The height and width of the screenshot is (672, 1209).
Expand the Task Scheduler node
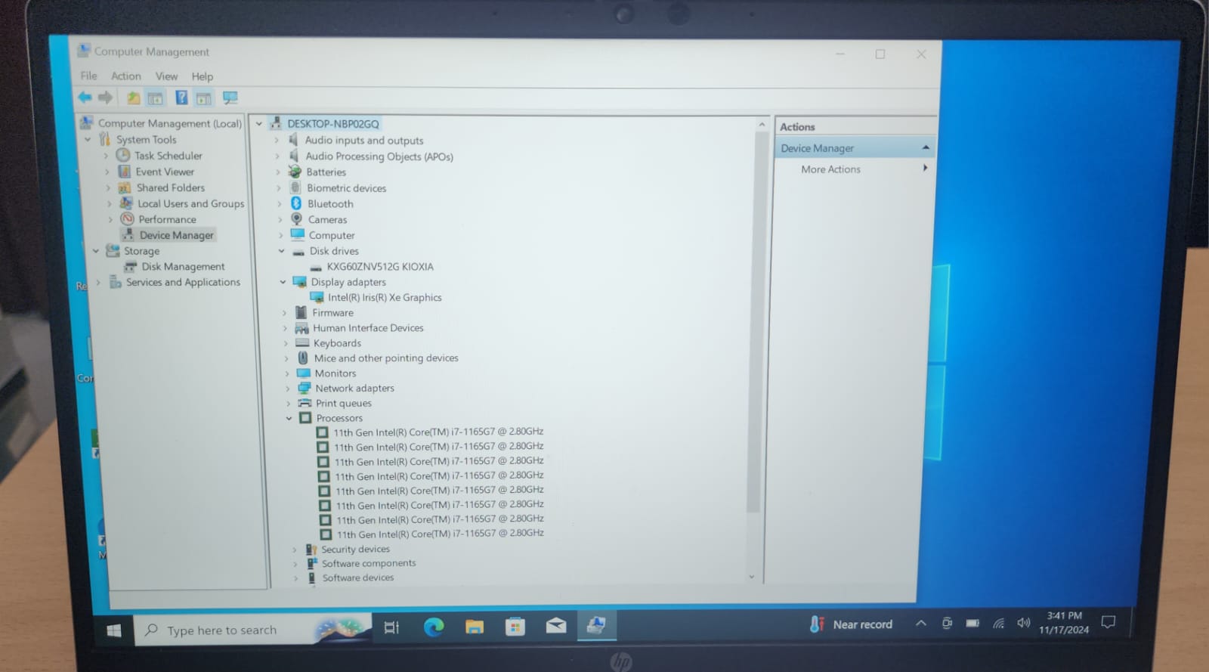coord(106,156)
